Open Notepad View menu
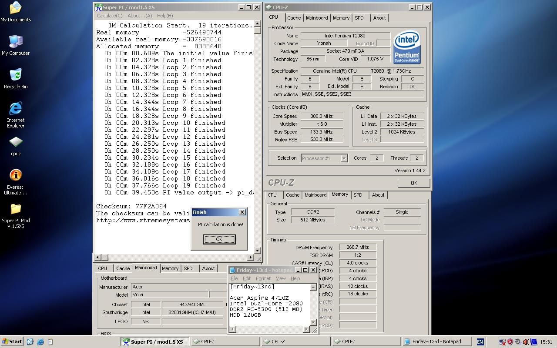The image size is (557, 348). pyautogui.click(x=281, y=278)
